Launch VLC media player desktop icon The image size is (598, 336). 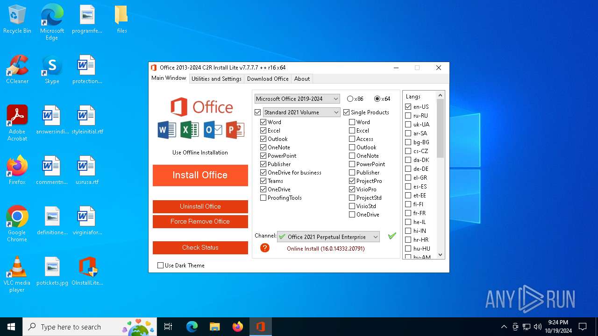(x=17, y=274)
